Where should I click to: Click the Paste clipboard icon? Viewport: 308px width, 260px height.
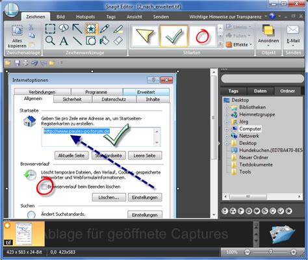(32, 45)
